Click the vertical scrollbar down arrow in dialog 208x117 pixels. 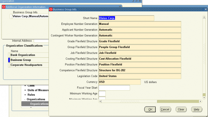click(x=204, y=98)
